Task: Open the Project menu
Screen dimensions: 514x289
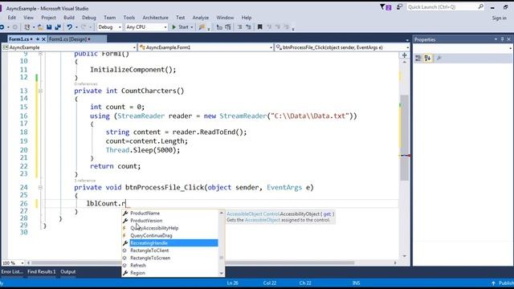Action: (x=48, y=18)
